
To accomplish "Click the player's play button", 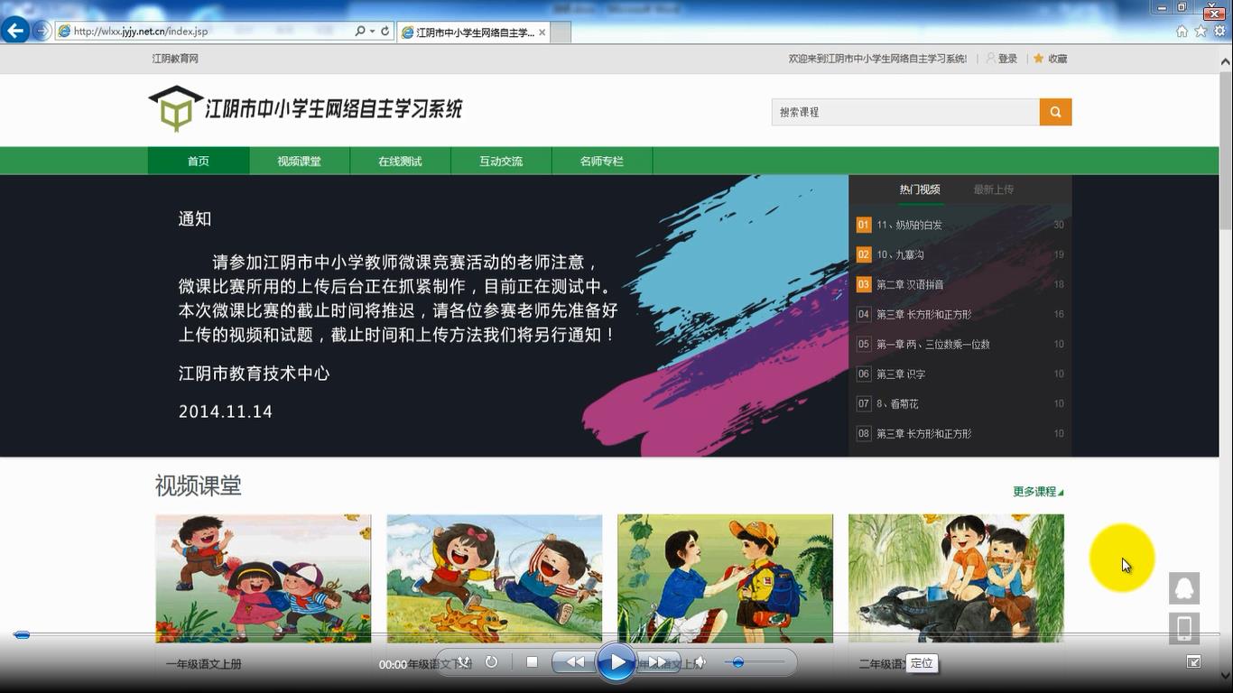I will (616, 662).
